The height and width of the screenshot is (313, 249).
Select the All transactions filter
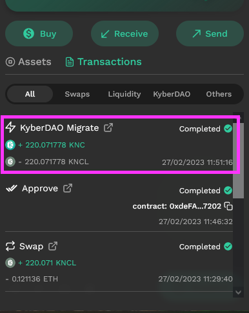[30, 94]
